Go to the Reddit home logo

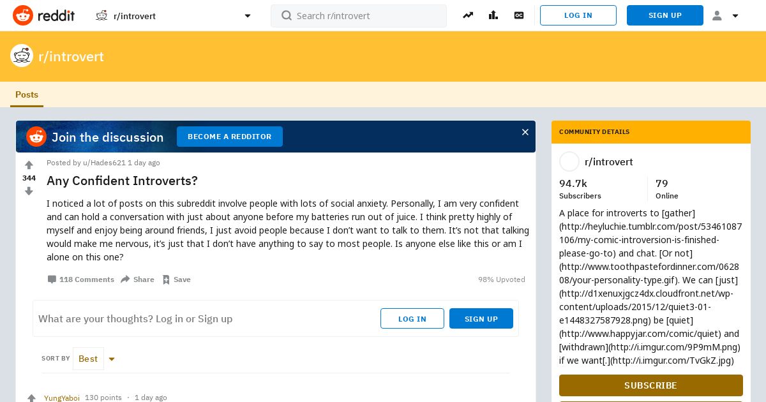pyautogui.click(x=43, y=15)
